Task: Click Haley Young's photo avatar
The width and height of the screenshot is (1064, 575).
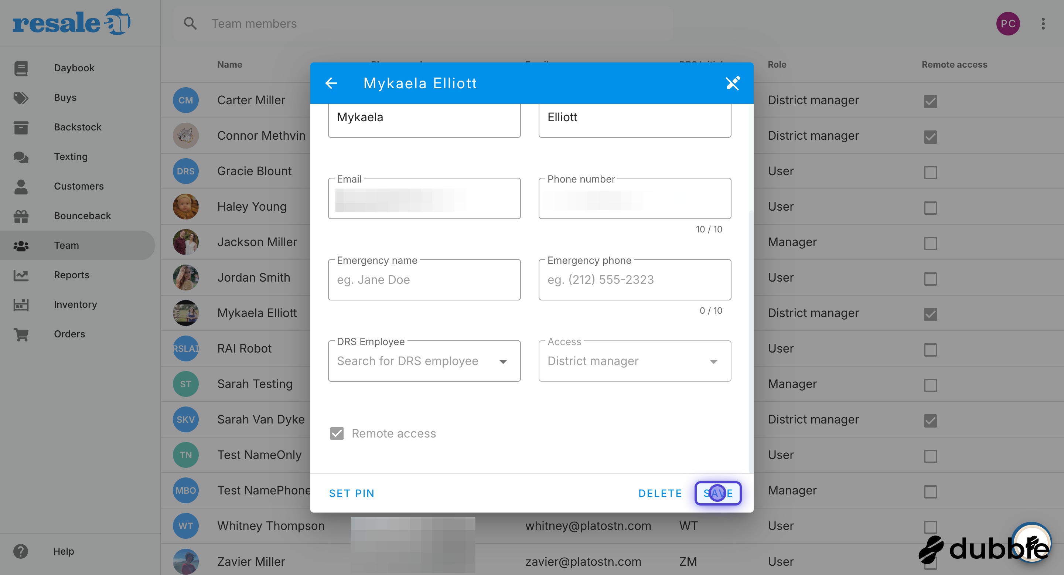Action: pos(185,207)
